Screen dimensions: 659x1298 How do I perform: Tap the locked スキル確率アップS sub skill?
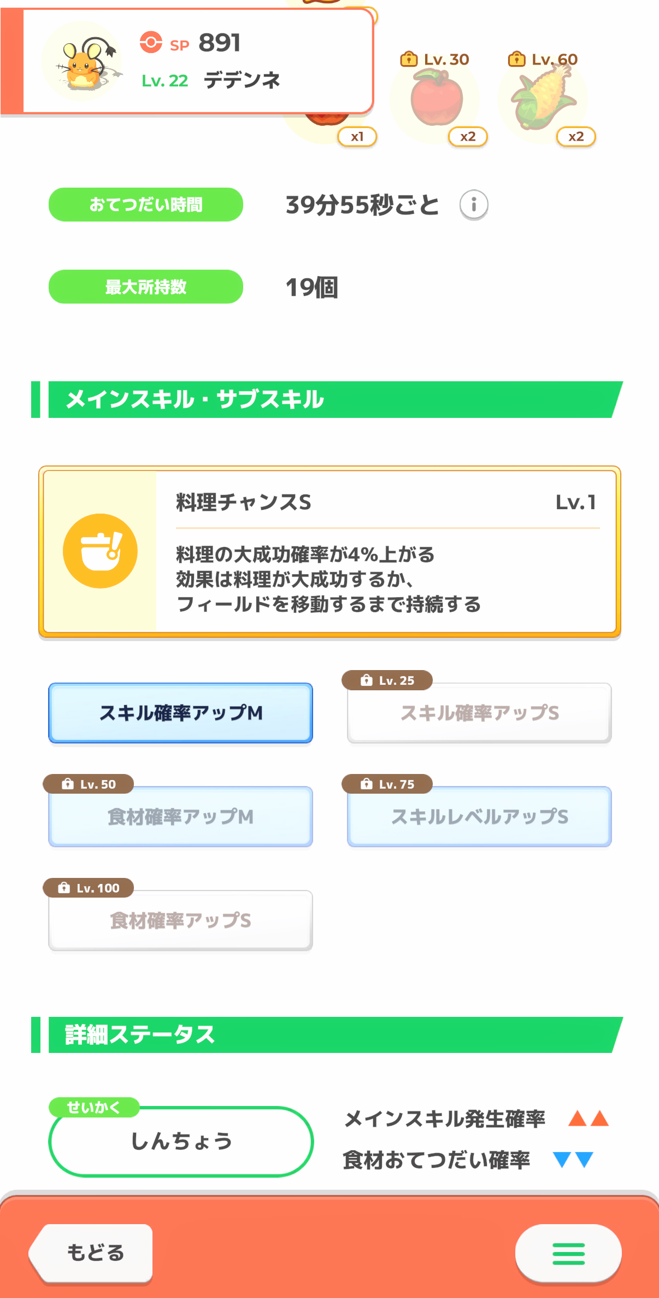(x=479, y=713)
